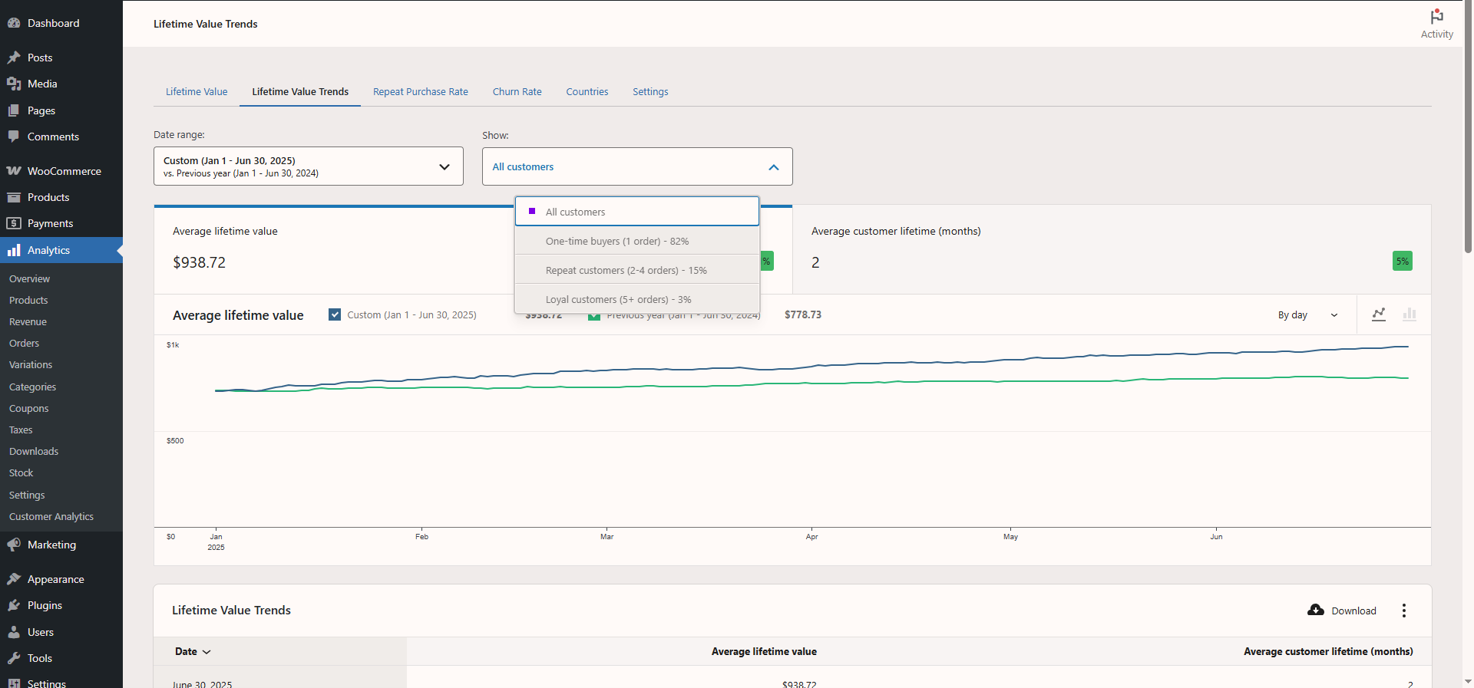
Task: Switch to the Repeat Purchase Rate tab
Action: (420, 92)
